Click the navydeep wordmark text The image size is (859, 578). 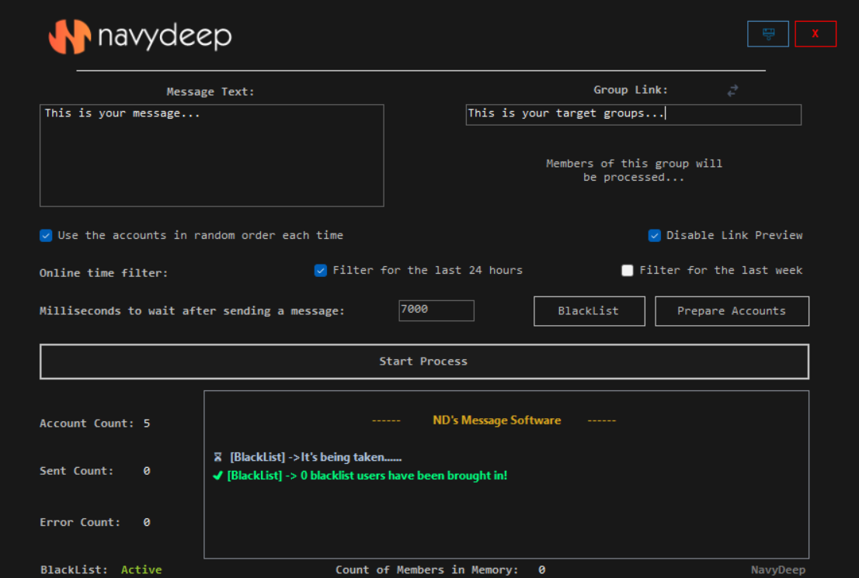165,36
